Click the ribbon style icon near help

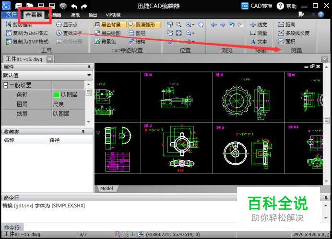301,14
